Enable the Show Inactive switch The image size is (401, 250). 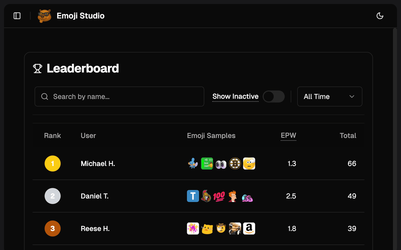point(273,97)
